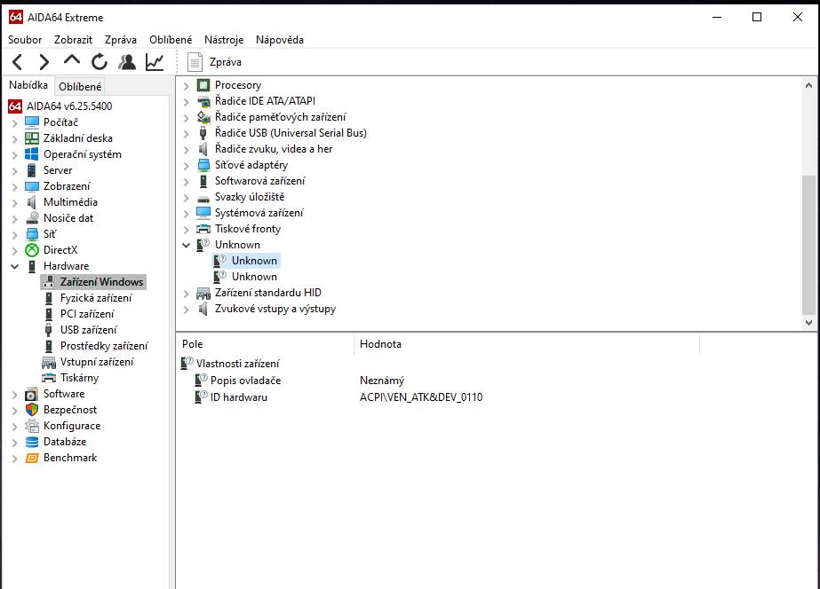Image resolution: width=820 pixels, height=589 pixels.
Task: Click the ACPI\VEN_ATK&DEV_0110 hardware ID value
Action: click(x=421, y=397)
